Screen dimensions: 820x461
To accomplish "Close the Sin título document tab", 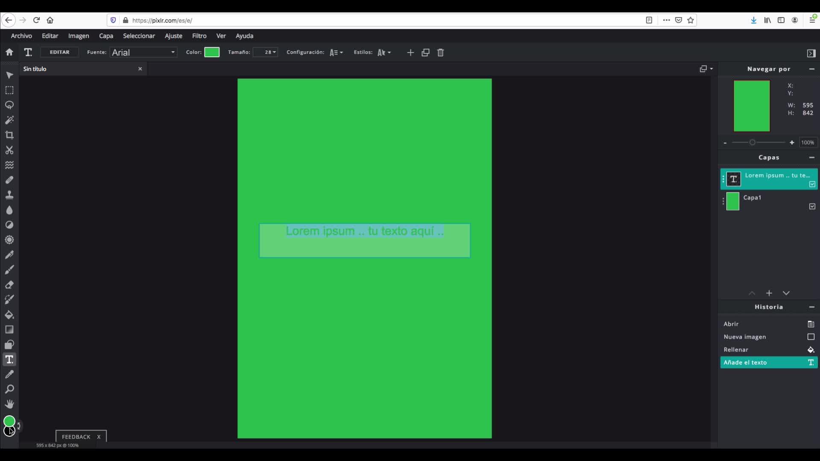I will (140, 69).
